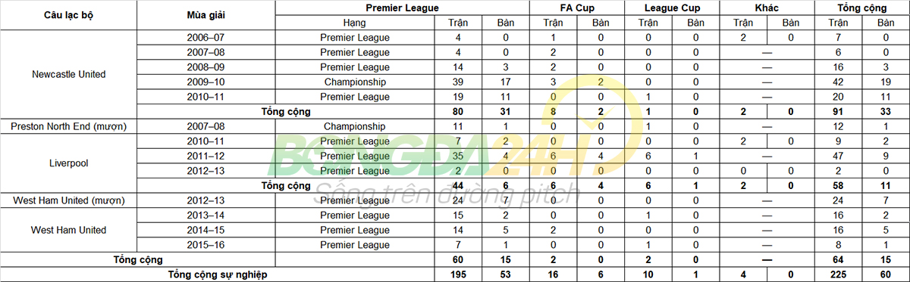Click the 2009–10 season cell
This screenshot has height=282, width=910.
(x=206, y=82)
